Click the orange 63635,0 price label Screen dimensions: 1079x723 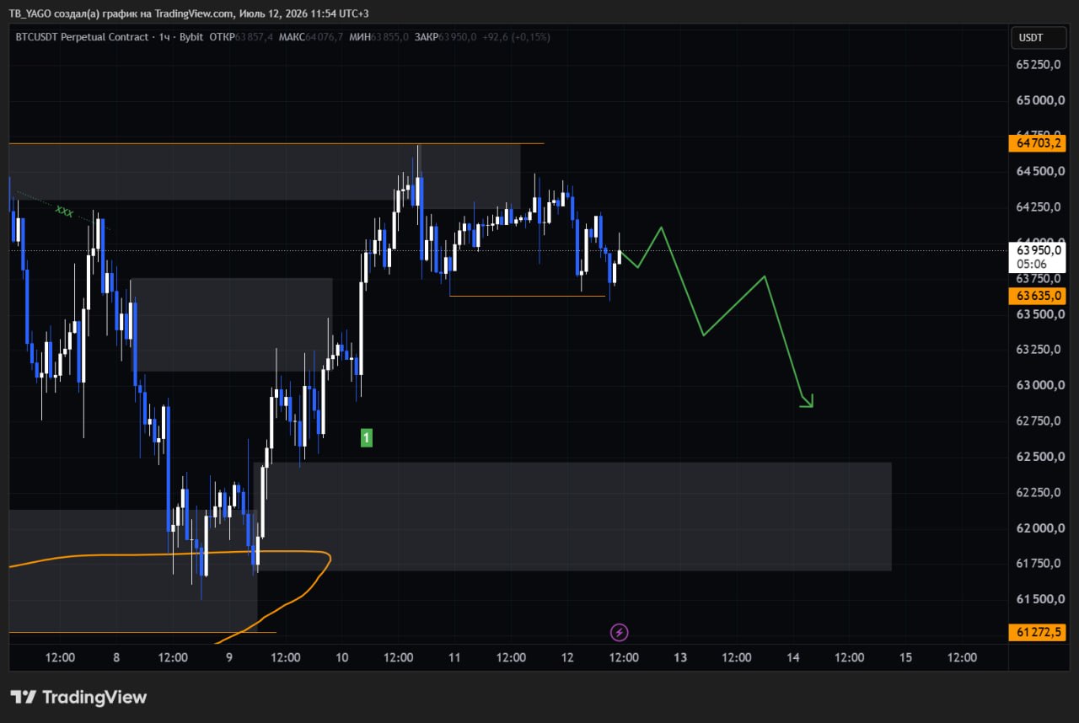pyautogui.click(x=1037, y=296)
